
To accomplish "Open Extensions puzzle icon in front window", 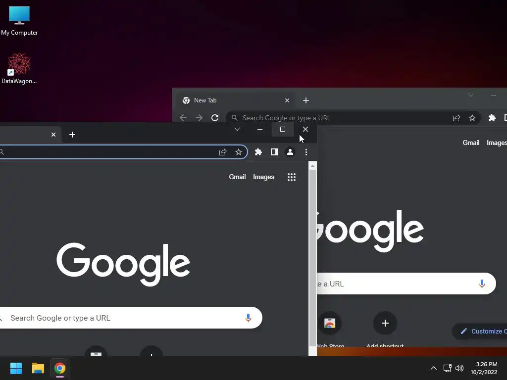I will 258,152.
